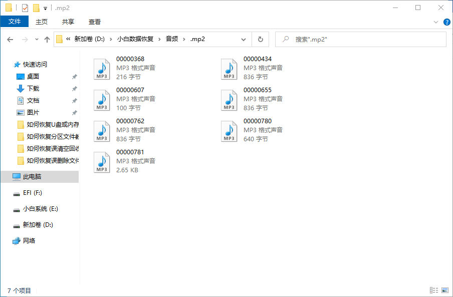This screenshot has width=453, height=297.
Task: Click the Help question mark icon
Action: [x=446, y=22]
